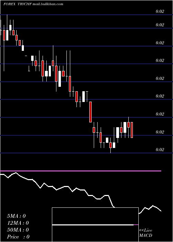Click the last red candlestick on the chart

click(132, 130)
